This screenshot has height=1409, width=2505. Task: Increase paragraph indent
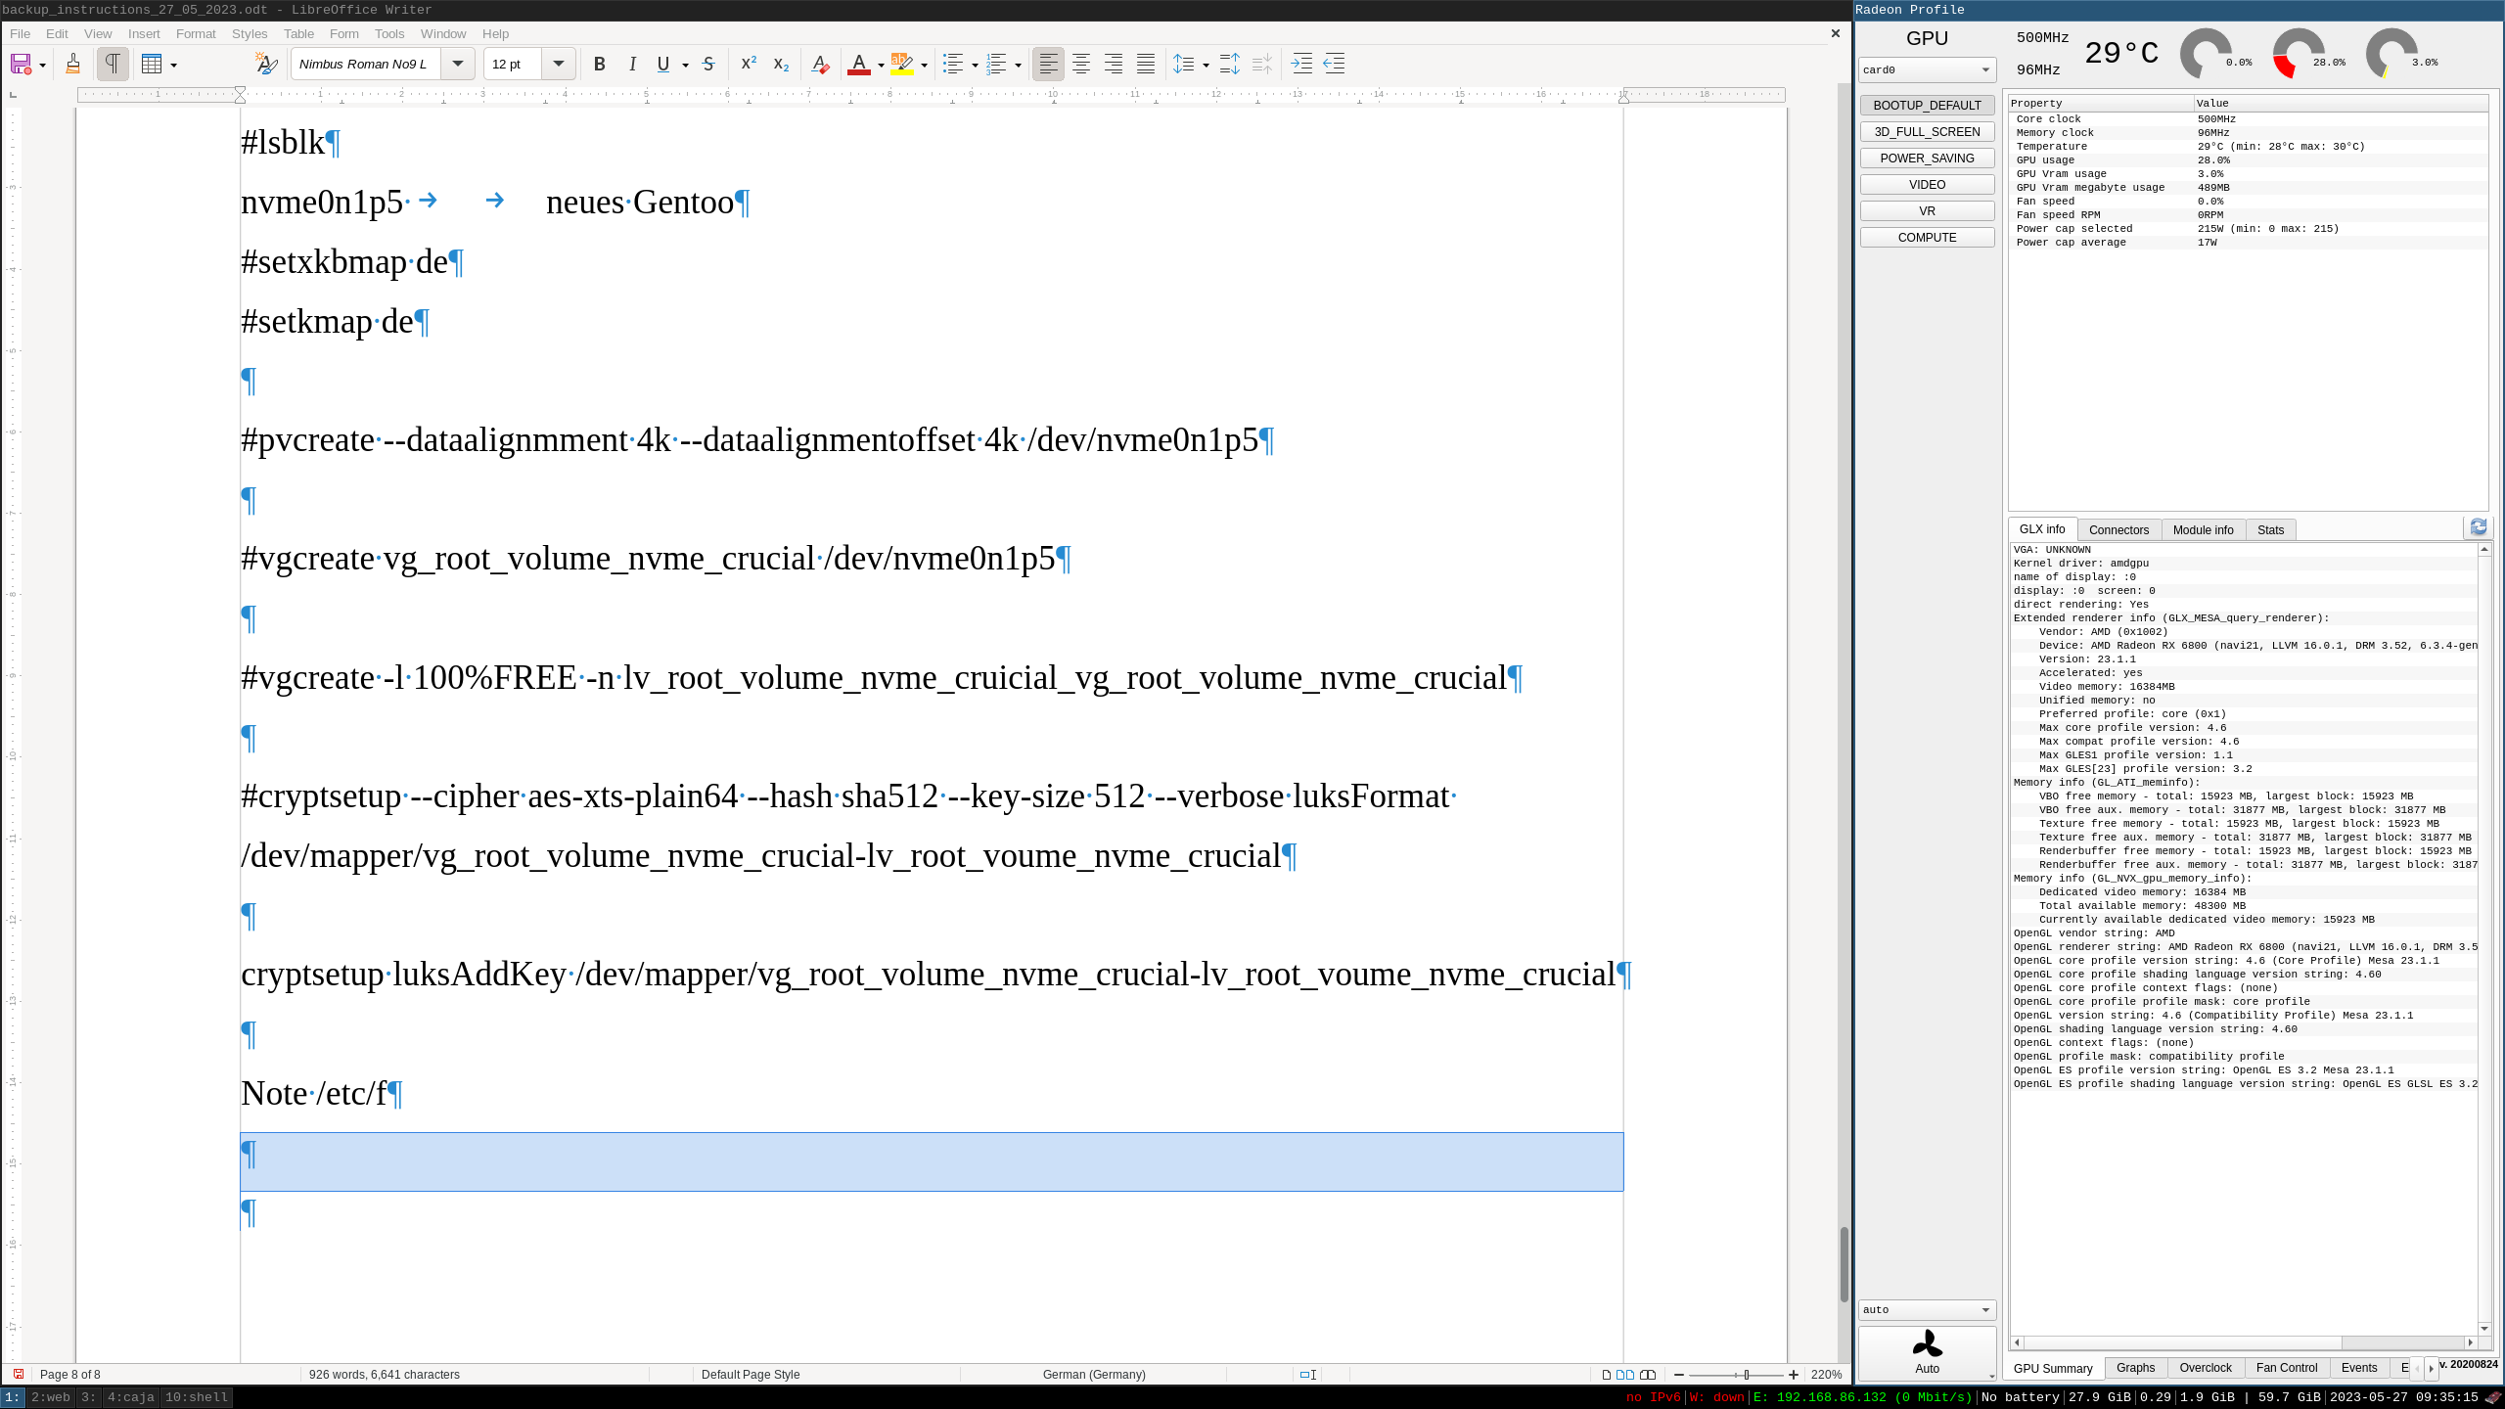(1301, 64)
